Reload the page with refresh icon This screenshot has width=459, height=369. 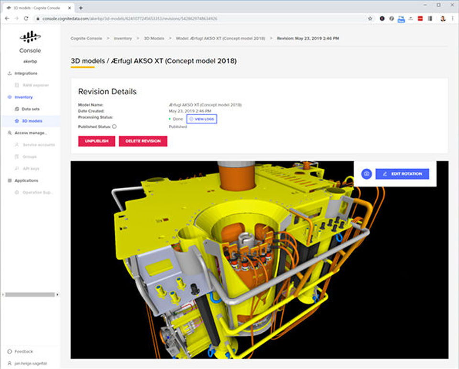tap(26, 19)
